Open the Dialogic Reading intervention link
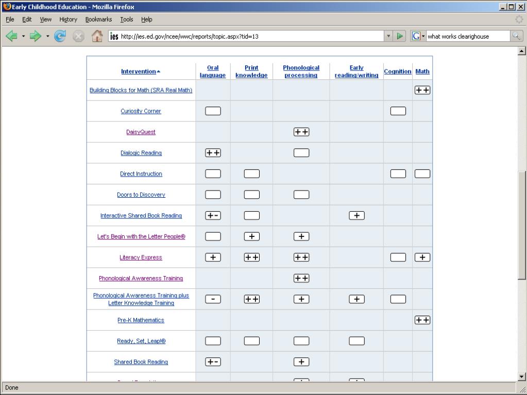Screen dimensions: 527x395 point(141,153)
